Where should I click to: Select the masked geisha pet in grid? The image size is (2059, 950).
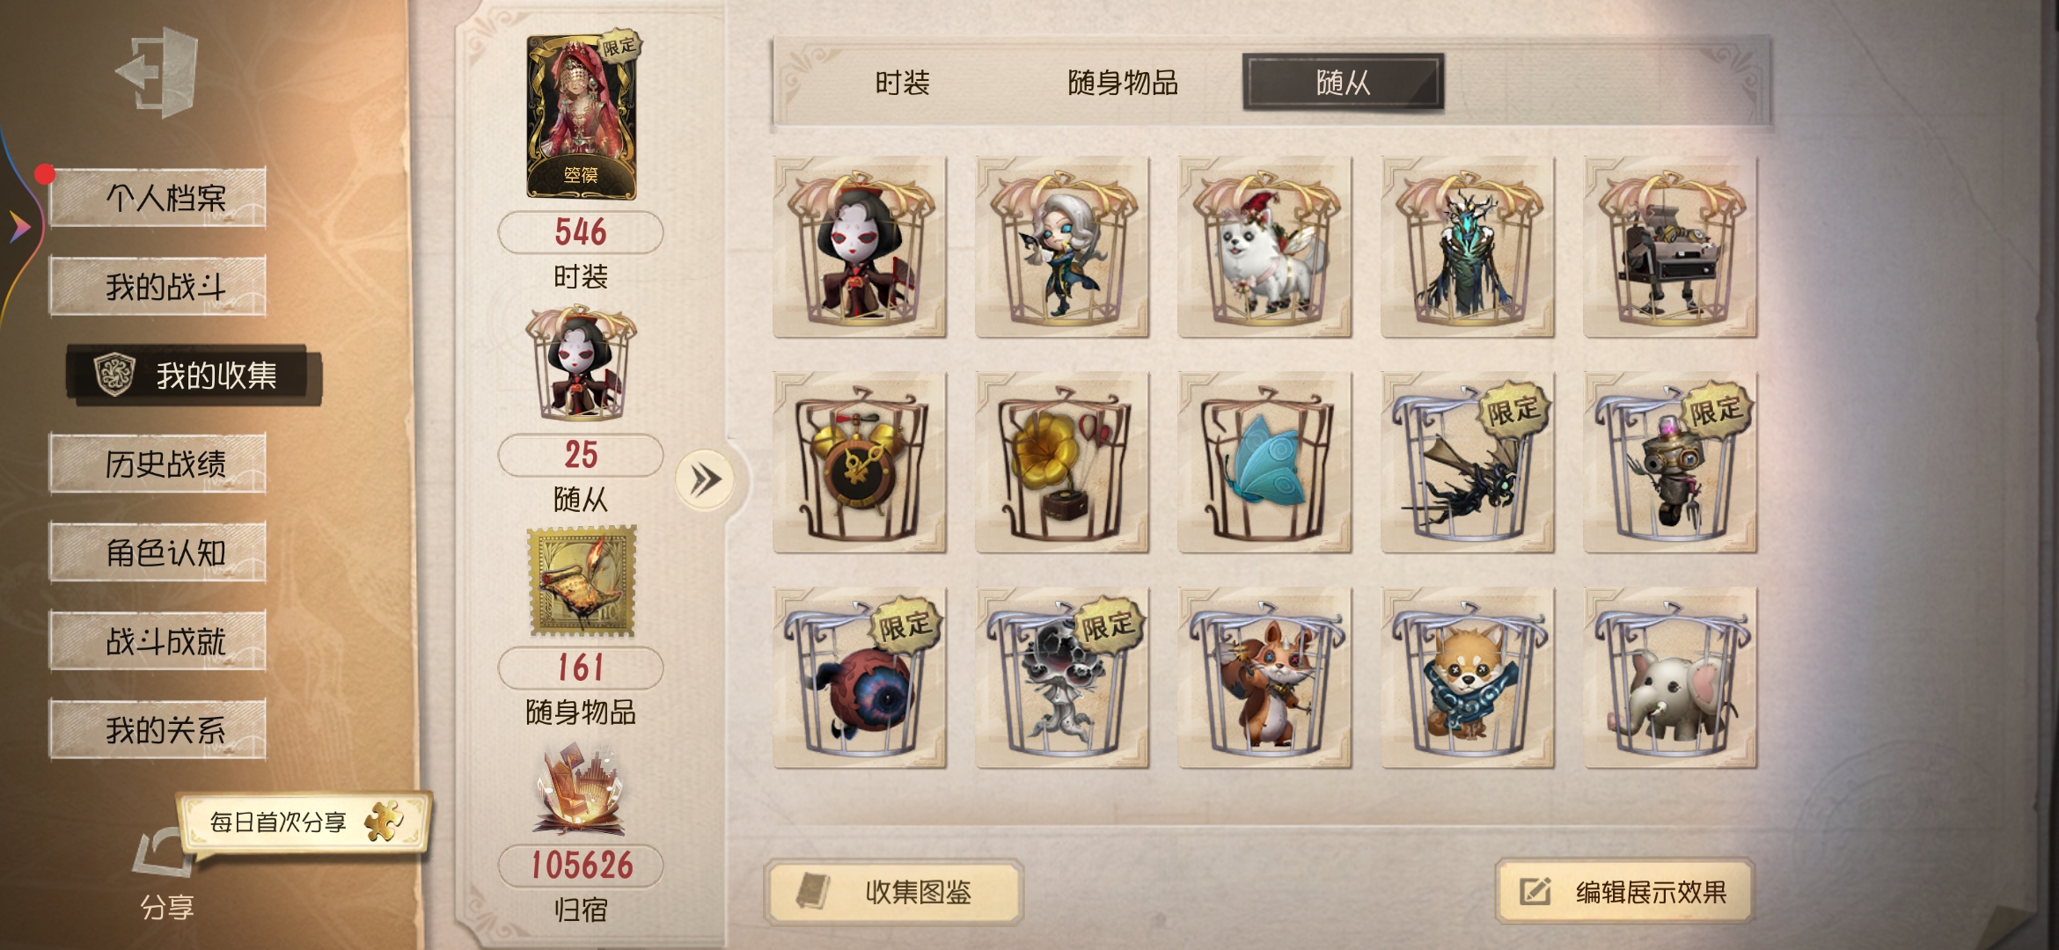point(860,247)
